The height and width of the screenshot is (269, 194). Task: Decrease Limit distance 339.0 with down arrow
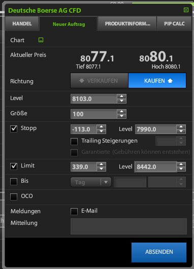click(x=101, y=169)
